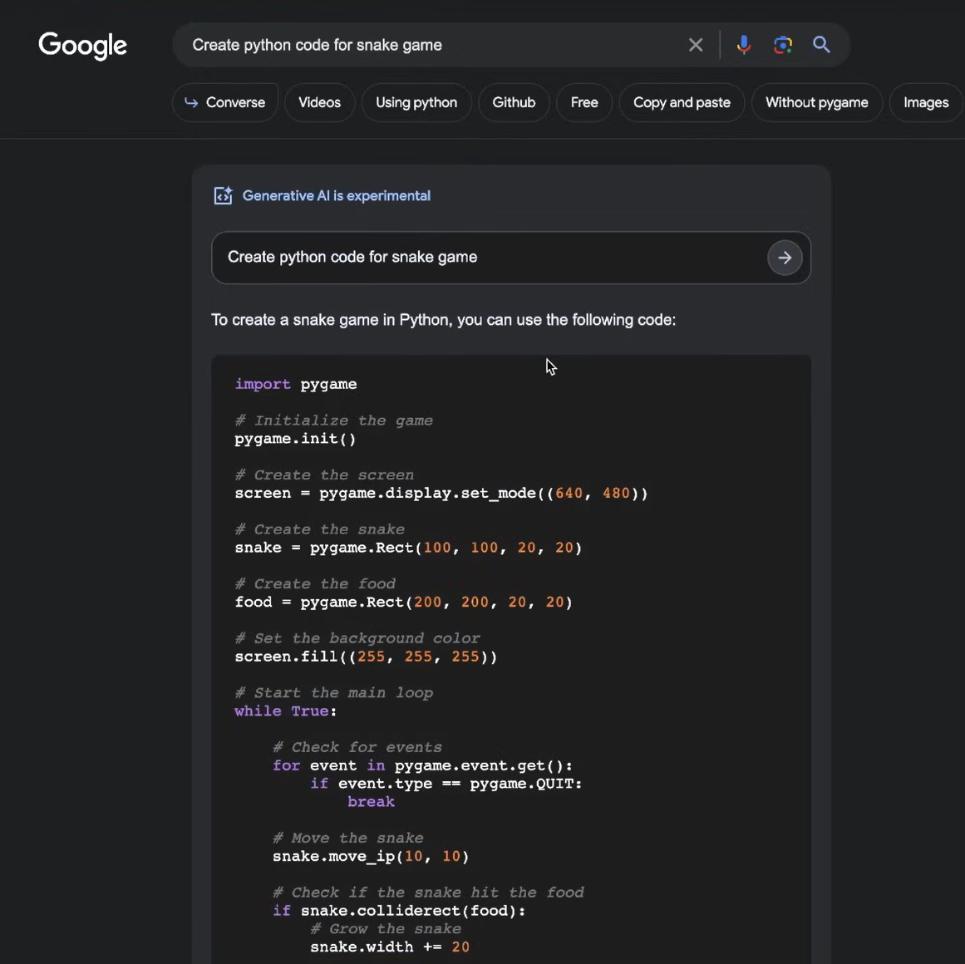Viewport: 965px width, 964px height.
Task: Click '# Check for events' comment
Action: (357, 747)
